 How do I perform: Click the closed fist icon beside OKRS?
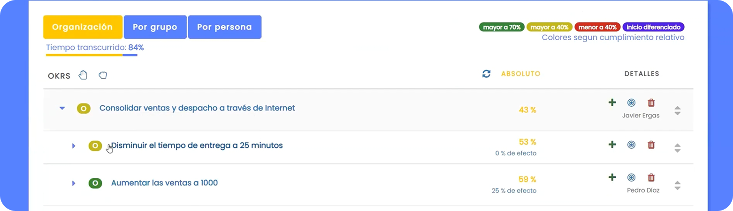(103, 75)
